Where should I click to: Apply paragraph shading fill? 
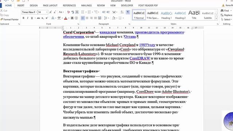click(114, 18)
